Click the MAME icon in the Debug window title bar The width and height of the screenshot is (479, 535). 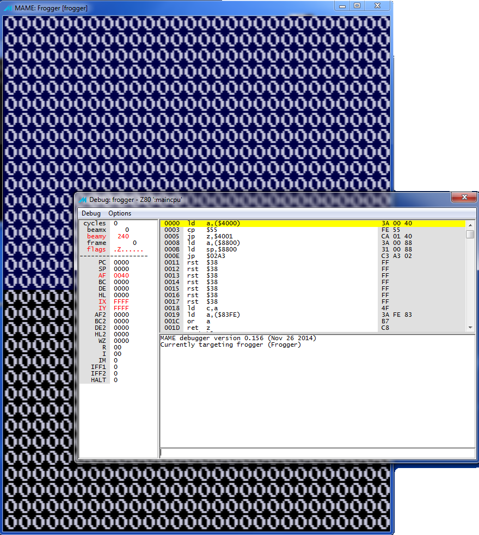point(83,200)
